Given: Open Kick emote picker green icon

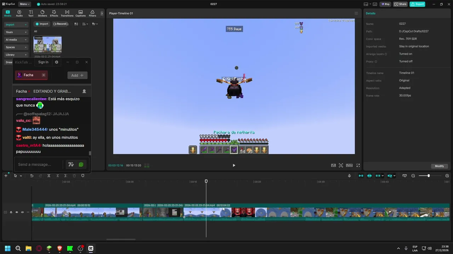Looking at the screenshot, I should tap(81, 164).
